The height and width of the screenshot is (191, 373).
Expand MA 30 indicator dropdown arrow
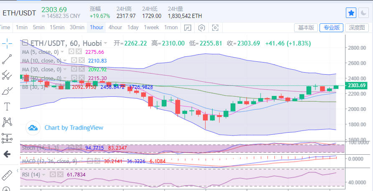66,69
